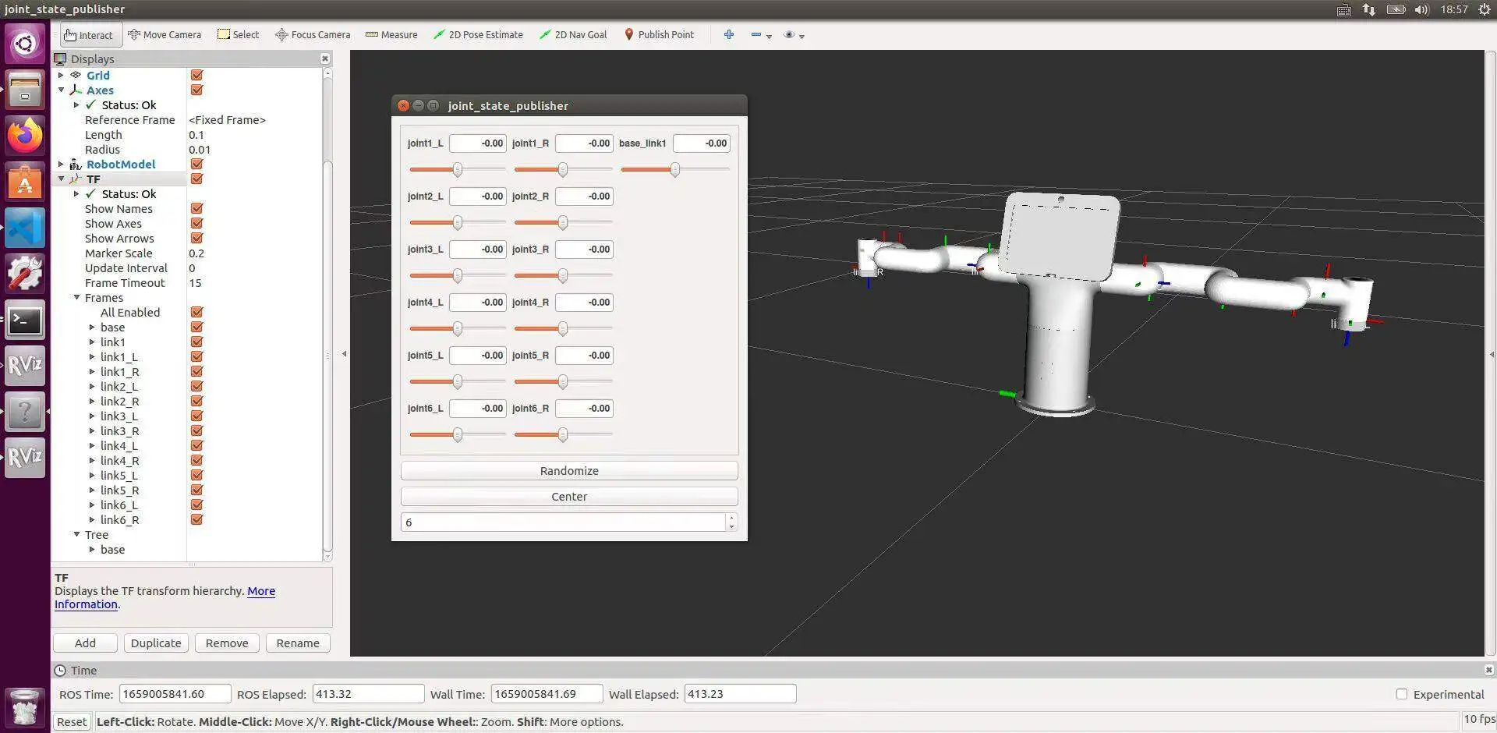Collapse the Frames tree section
The height and width of the screenshot is (733, 1497).
coord(76,298)
